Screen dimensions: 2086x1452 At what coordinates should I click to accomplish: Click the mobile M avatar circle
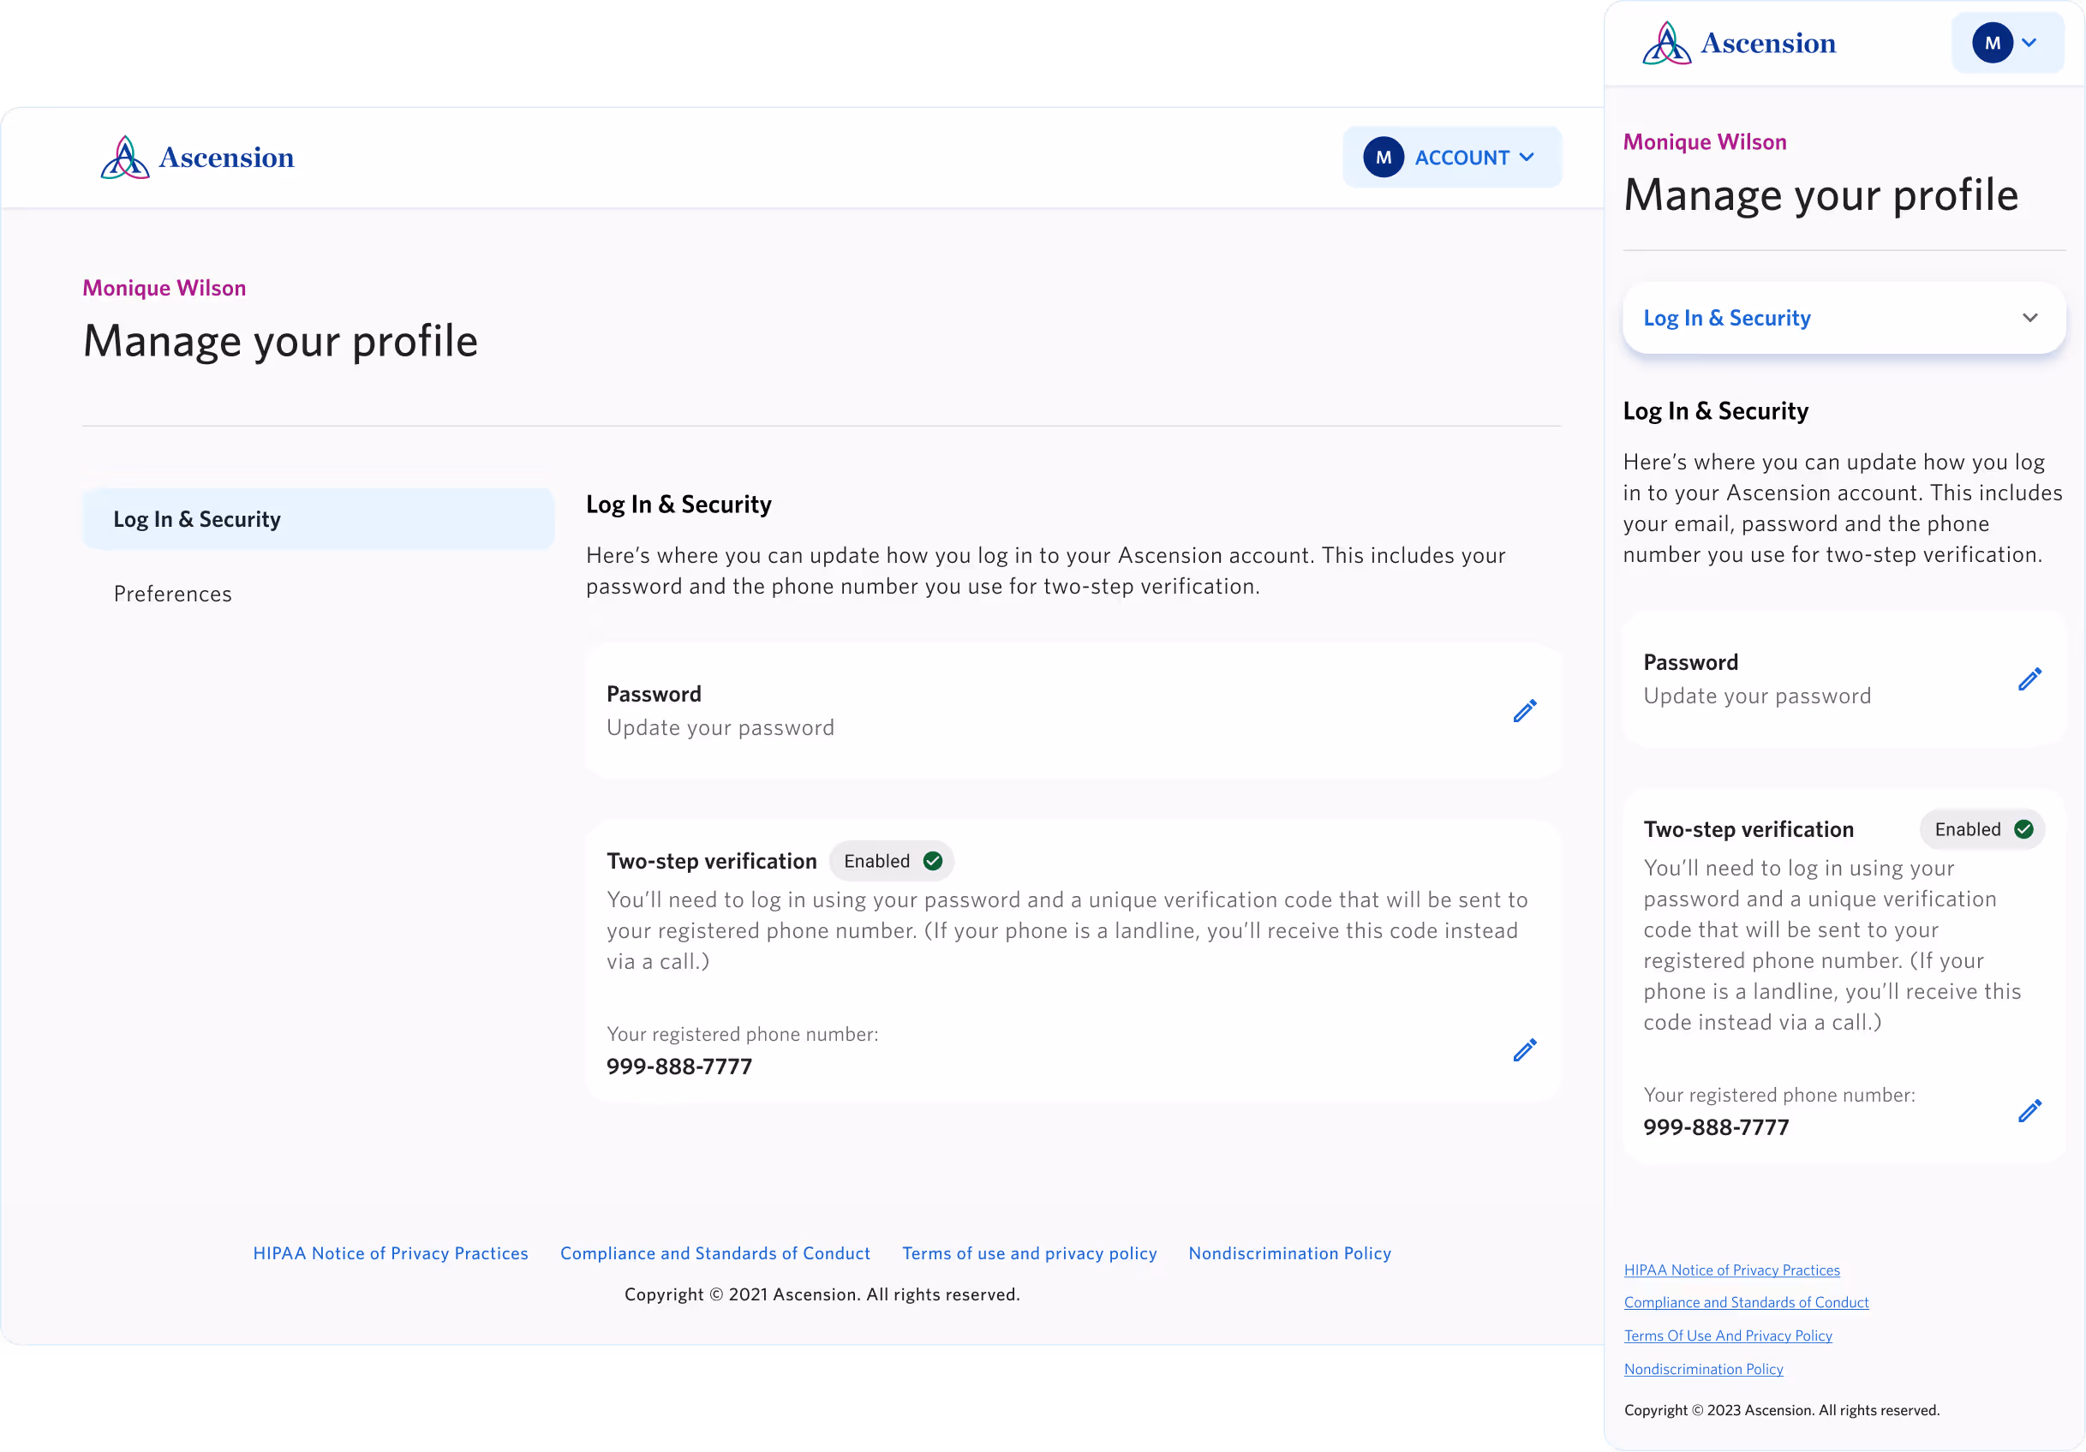[1992, 43]
